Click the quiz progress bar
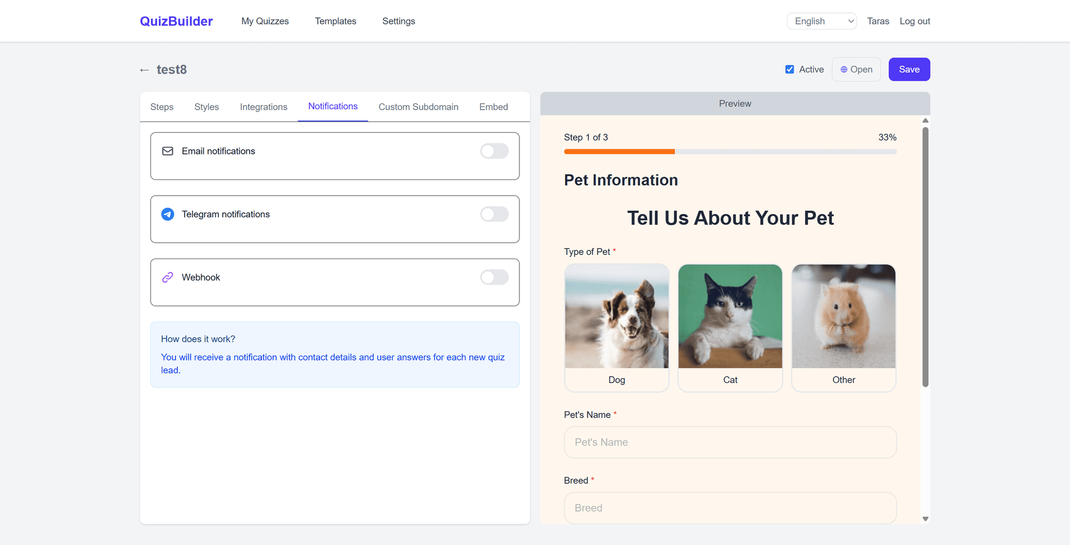1070x545 pixels. 730,152
